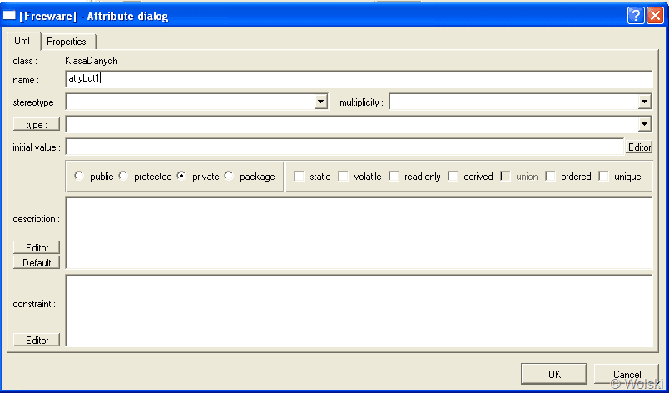The width and height of the screenshot is (669, 393).
Task: Click inside the constraint text area
Action: coord(359,311)
